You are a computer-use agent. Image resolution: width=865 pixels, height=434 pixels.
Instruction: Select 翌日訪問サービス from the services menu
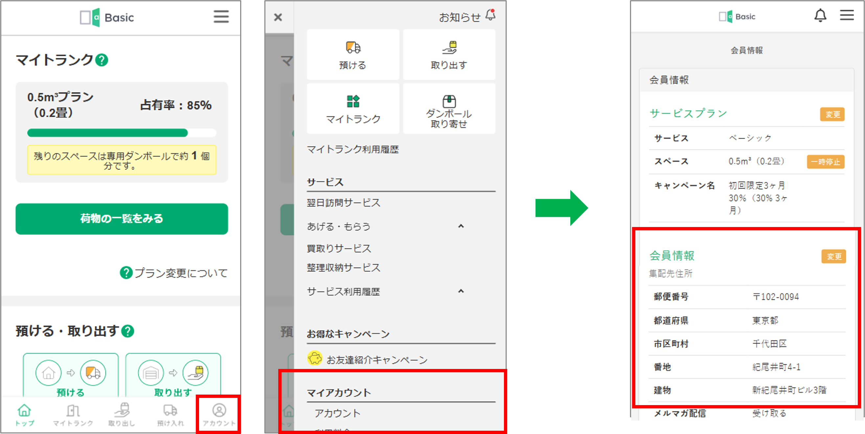point(344,202)
